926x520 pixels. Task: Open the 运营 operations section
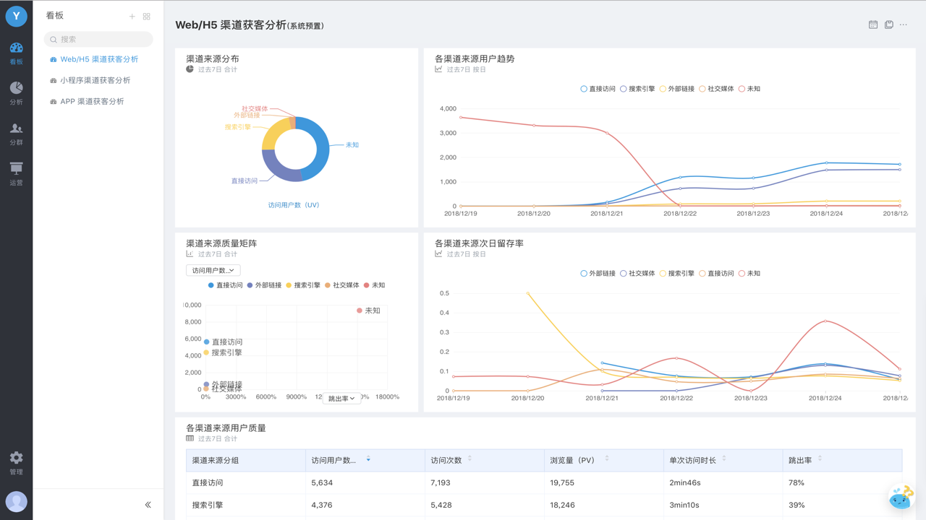click(x=16, y=175)
